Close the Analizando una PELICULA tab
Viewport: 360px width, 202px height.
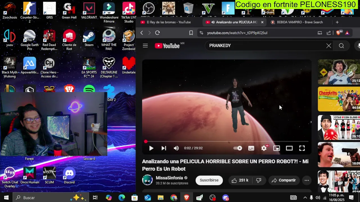262,22
